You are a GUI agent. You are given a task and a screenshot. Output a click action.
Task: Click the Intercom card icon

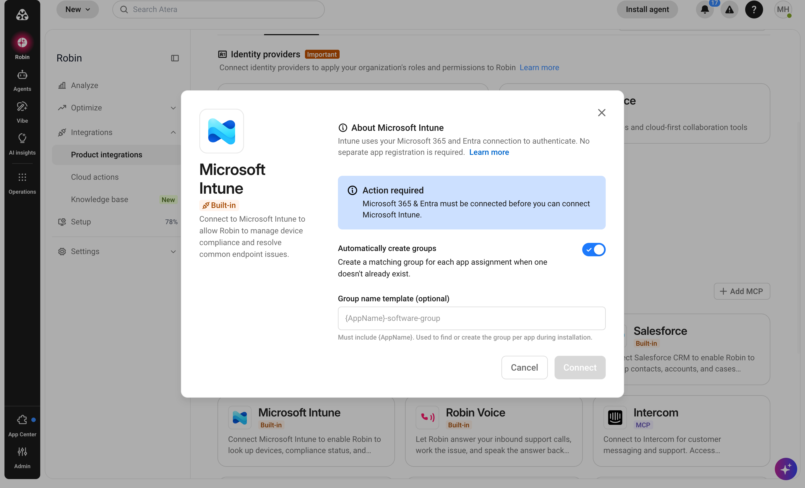point(615,418)
